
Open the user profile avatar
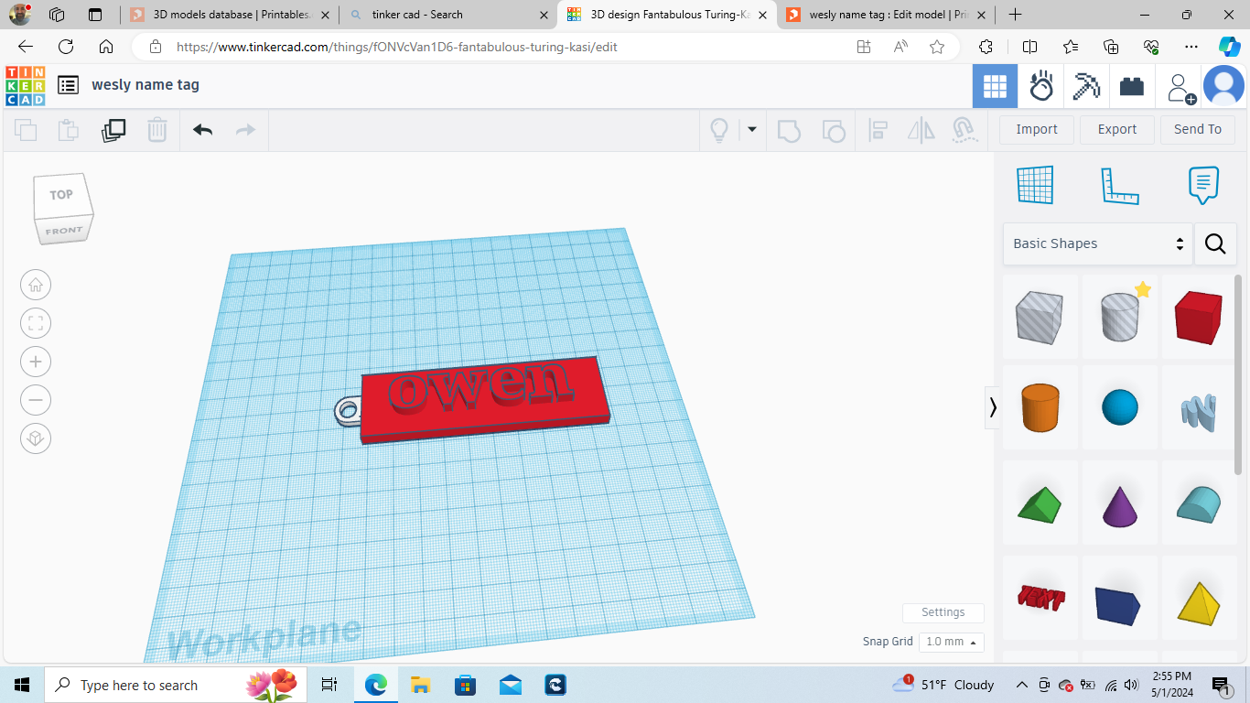[1223, 87]
